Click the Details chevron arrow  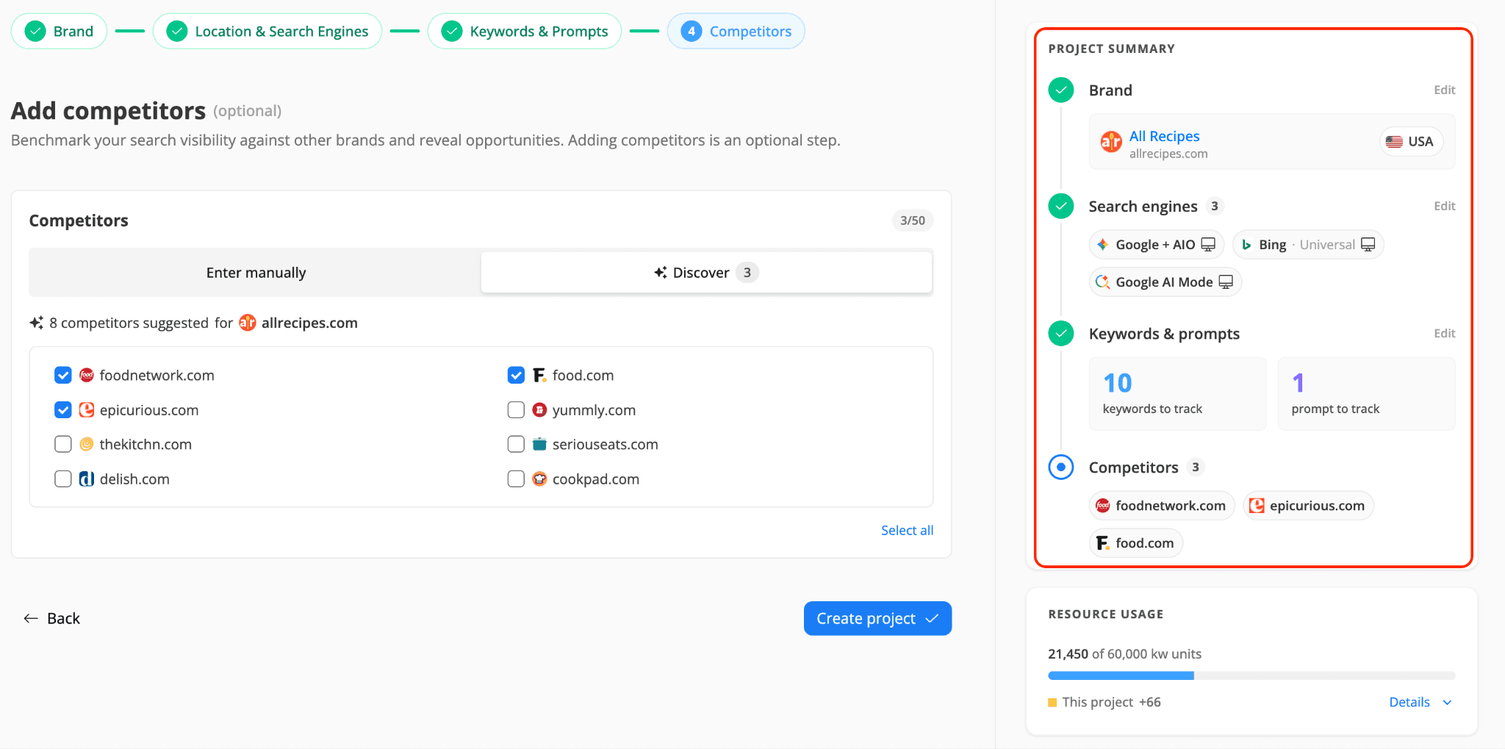coord(1447,703)
